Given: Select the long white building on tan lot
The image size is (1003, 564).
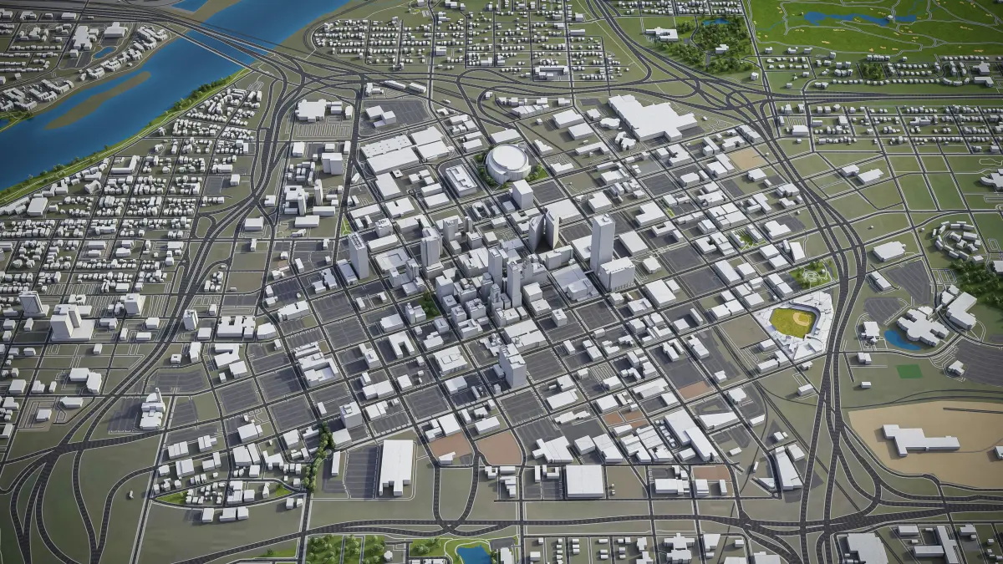Looking at the screenshot, I should tap(920, 439).
